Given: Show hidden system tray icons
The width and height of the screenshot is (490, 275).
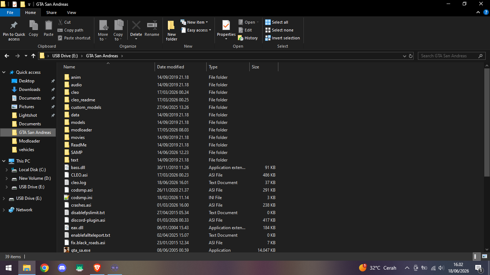Looking at the screenshot, I should (407, 268).
